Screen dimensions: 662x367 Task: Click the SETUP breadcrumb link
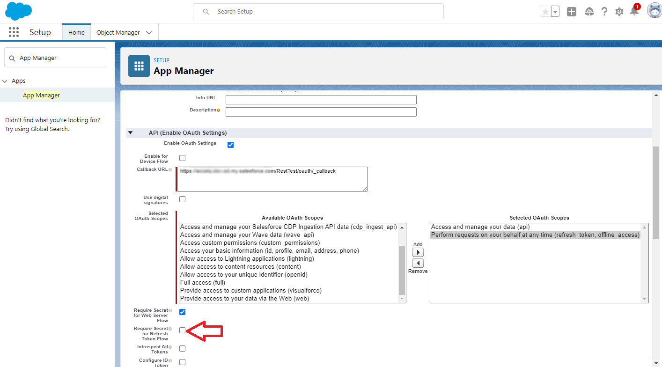[x=162, y=60]
